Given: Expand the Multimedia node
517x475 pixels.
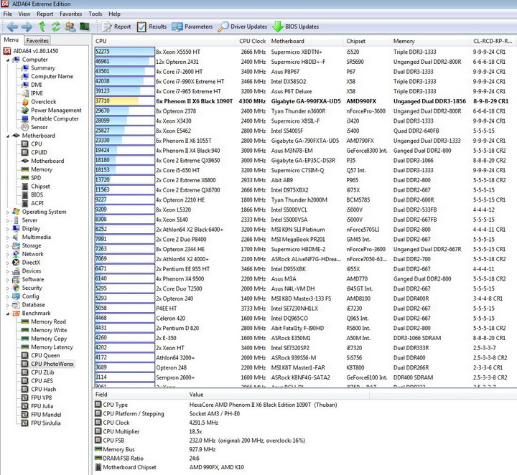Looking at the screenshot, I should click(7, 237).
